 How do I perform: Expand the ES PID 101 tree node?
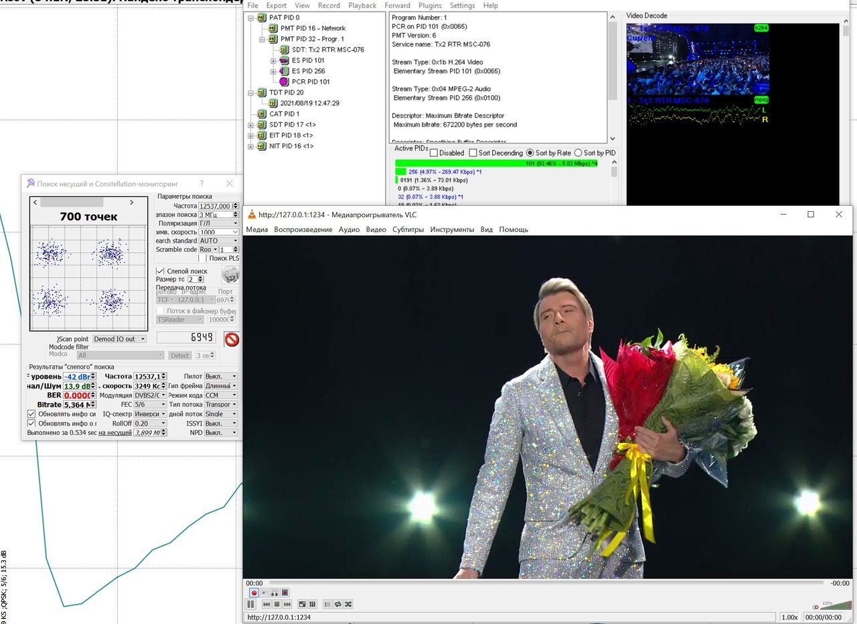(x=273, y=60)
